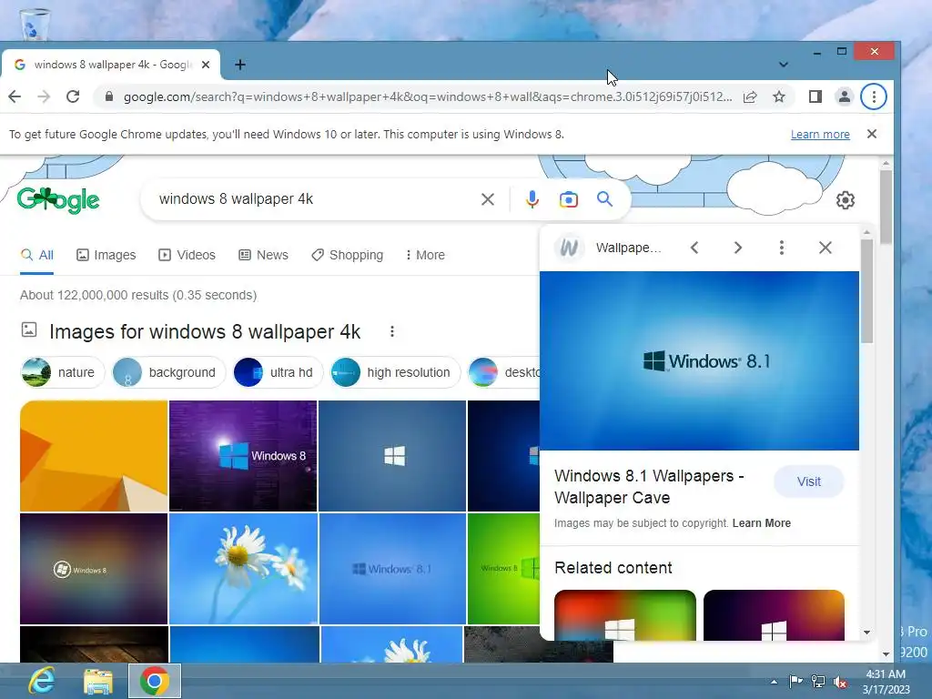Close the image preview panel
The image size is (932, 699).
825,248
